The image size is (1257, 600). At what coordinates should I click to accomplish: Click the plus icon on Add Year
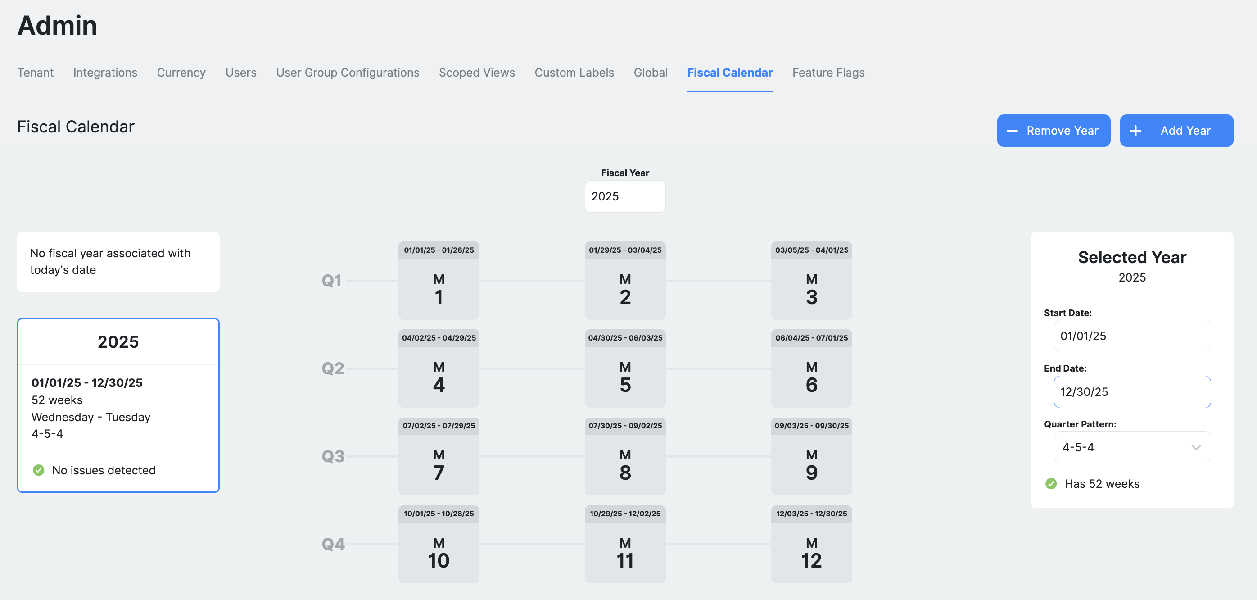click(1135, 131)
